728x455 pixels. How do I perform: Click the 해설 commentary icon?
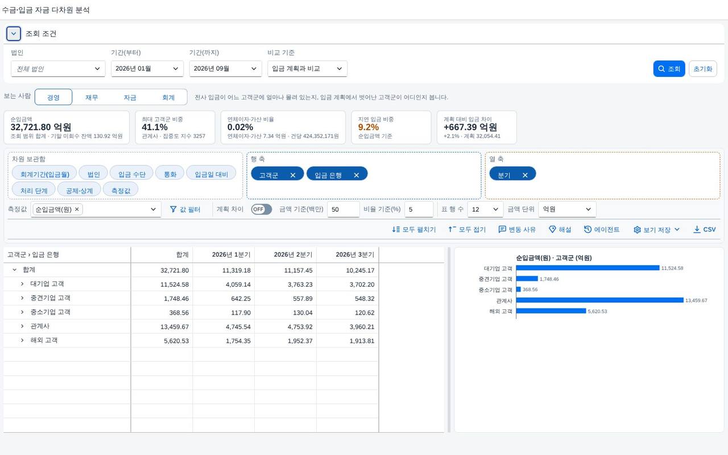point(552,230)
